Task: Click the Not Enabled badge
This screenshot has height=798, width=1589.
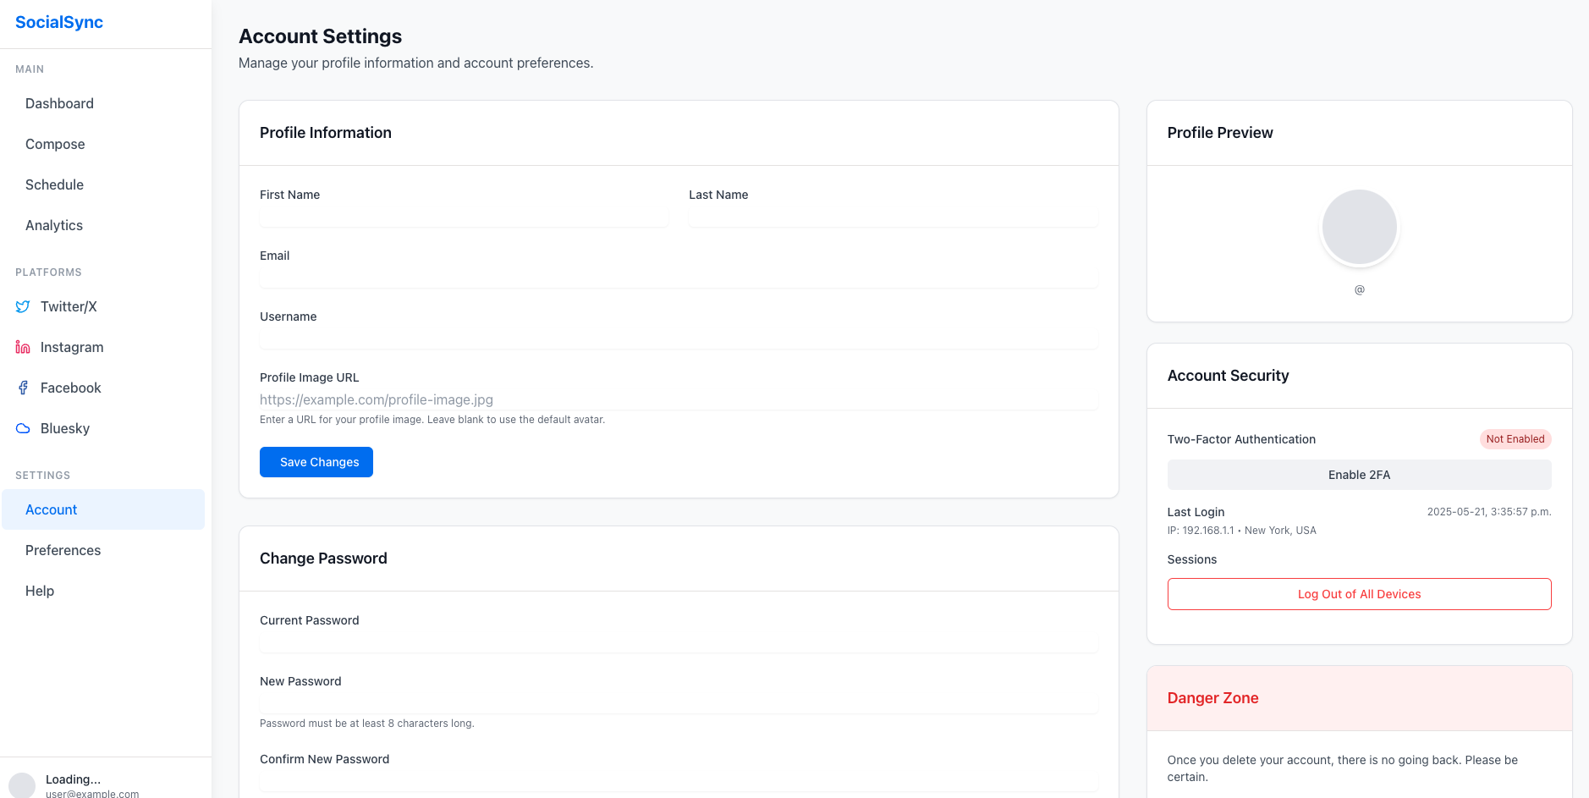Action: [1515, 438]
